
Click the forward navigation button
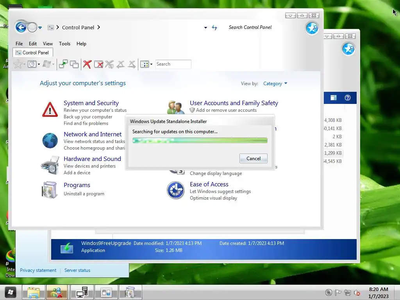pos(32,27)
